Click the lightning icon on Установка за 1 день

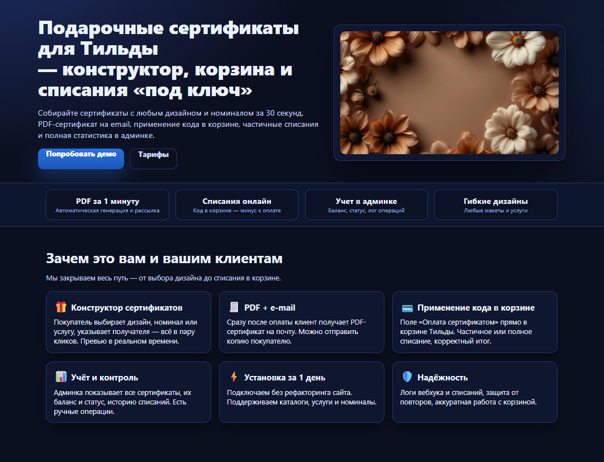point(233,377)
